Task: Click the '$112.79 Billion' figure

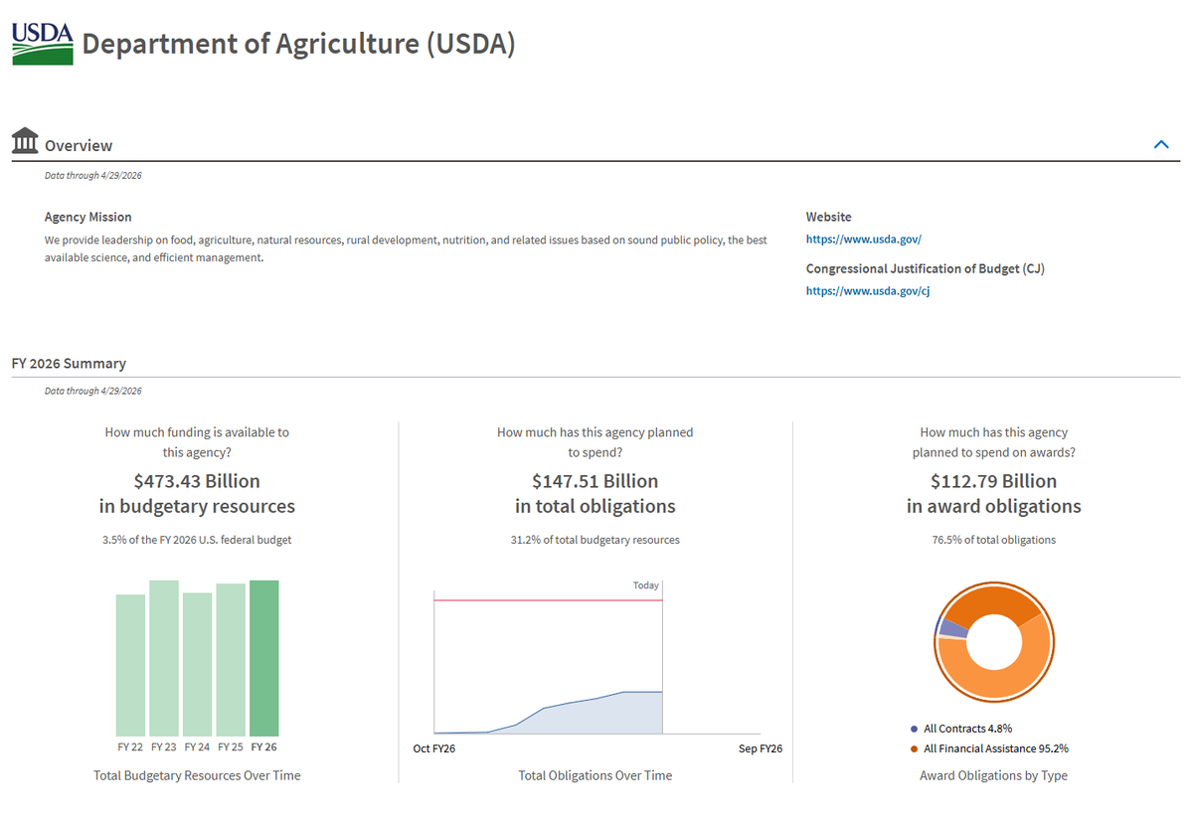Action: click(x=993, y=481)
